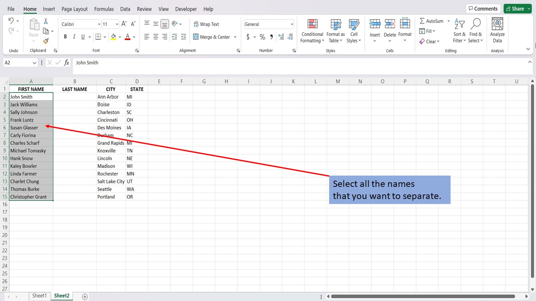This screenshot has width=536, height=301.
Task: Increase font size with larger A icon
Action: 124,24
